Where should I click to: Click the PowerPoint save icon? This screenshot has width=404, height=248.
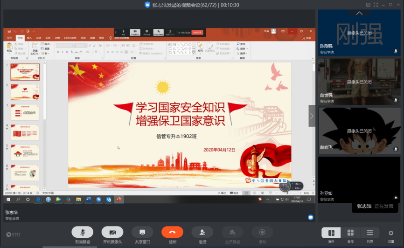[x=9, y=31]
